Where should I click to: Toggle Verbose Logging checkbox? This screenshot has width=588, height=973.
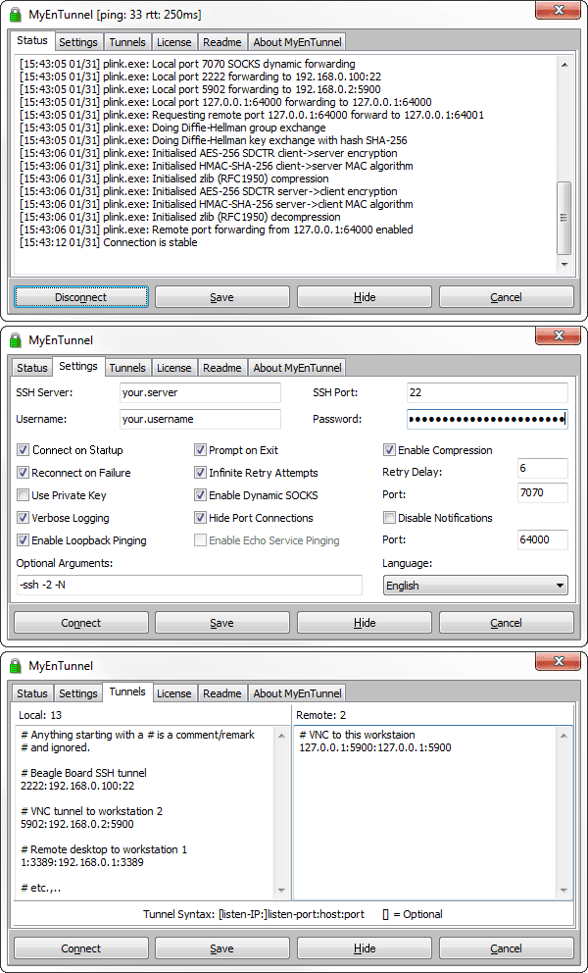[23, 518]
